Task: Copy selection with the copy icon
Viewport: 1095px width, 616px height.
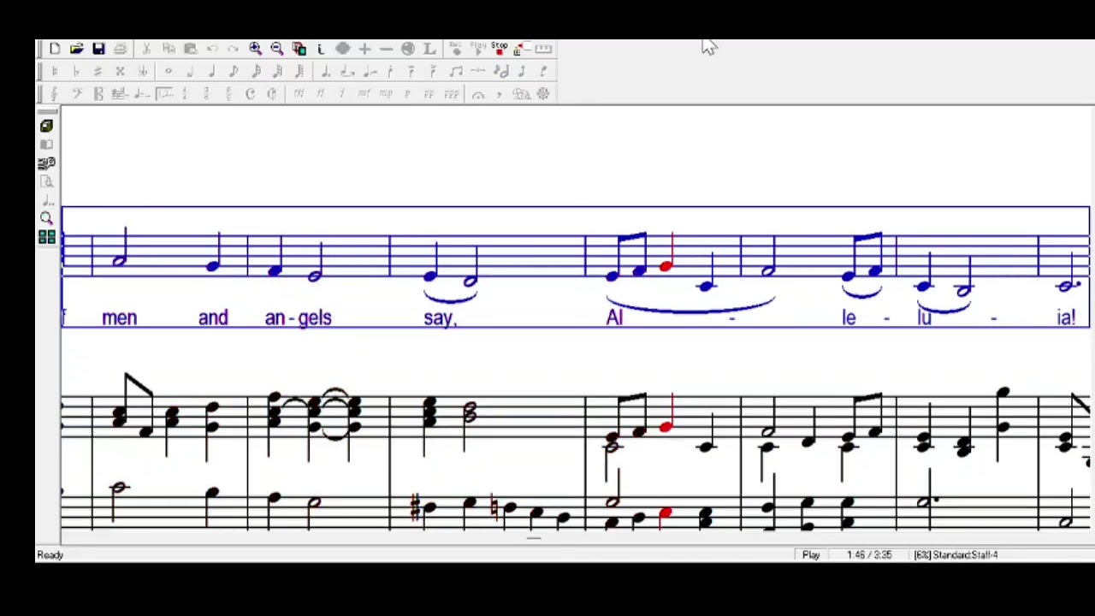Action: (168, 49)
